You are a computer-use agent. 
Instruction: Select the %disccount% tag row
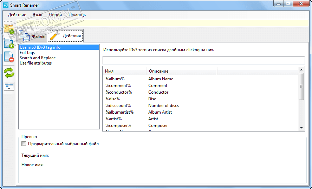pyautogui.click(x=201, y=106)
